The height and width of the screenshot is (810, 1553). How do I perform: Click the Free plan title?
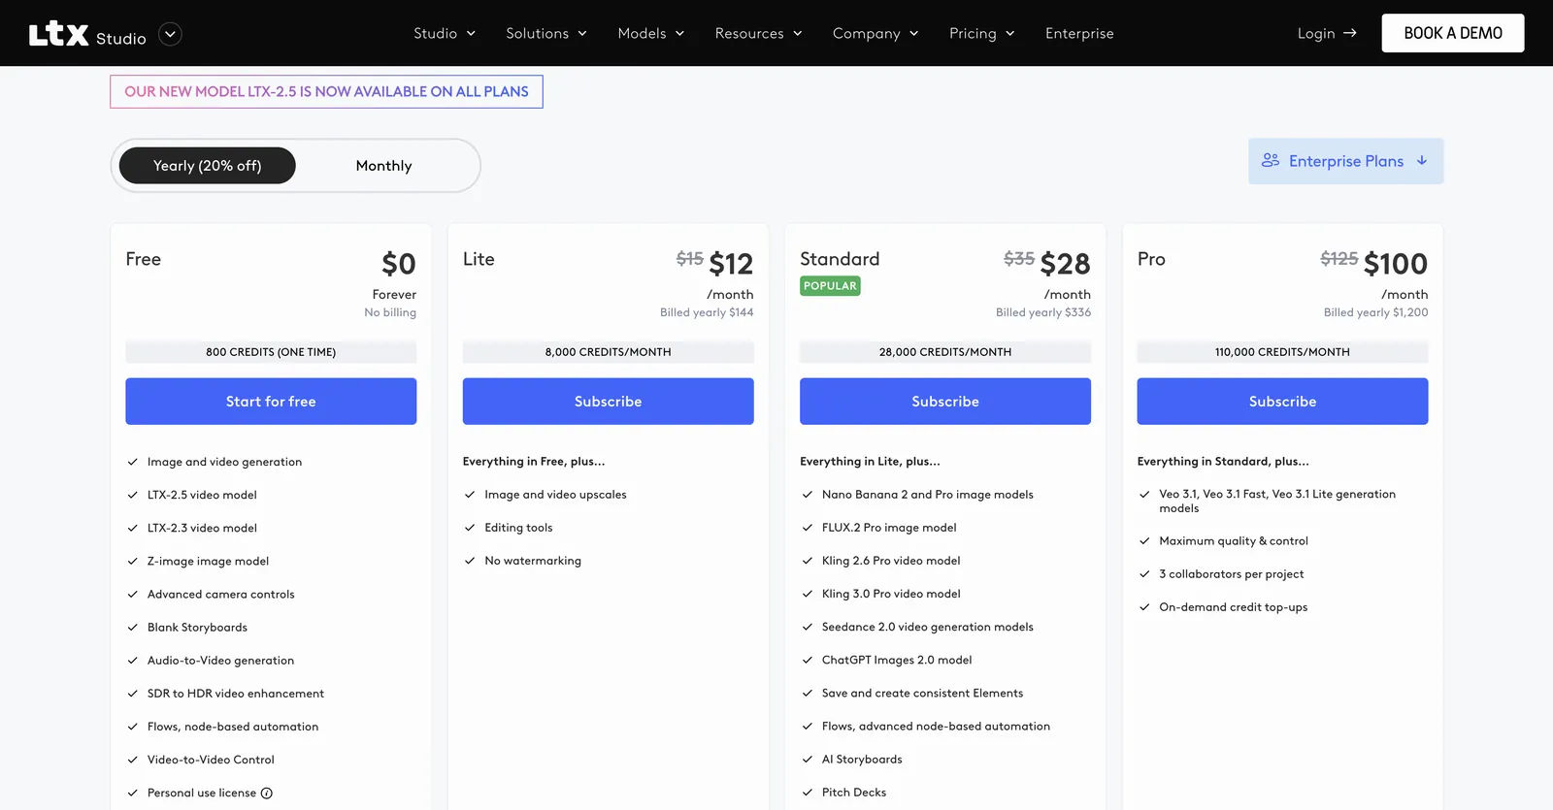144,259
